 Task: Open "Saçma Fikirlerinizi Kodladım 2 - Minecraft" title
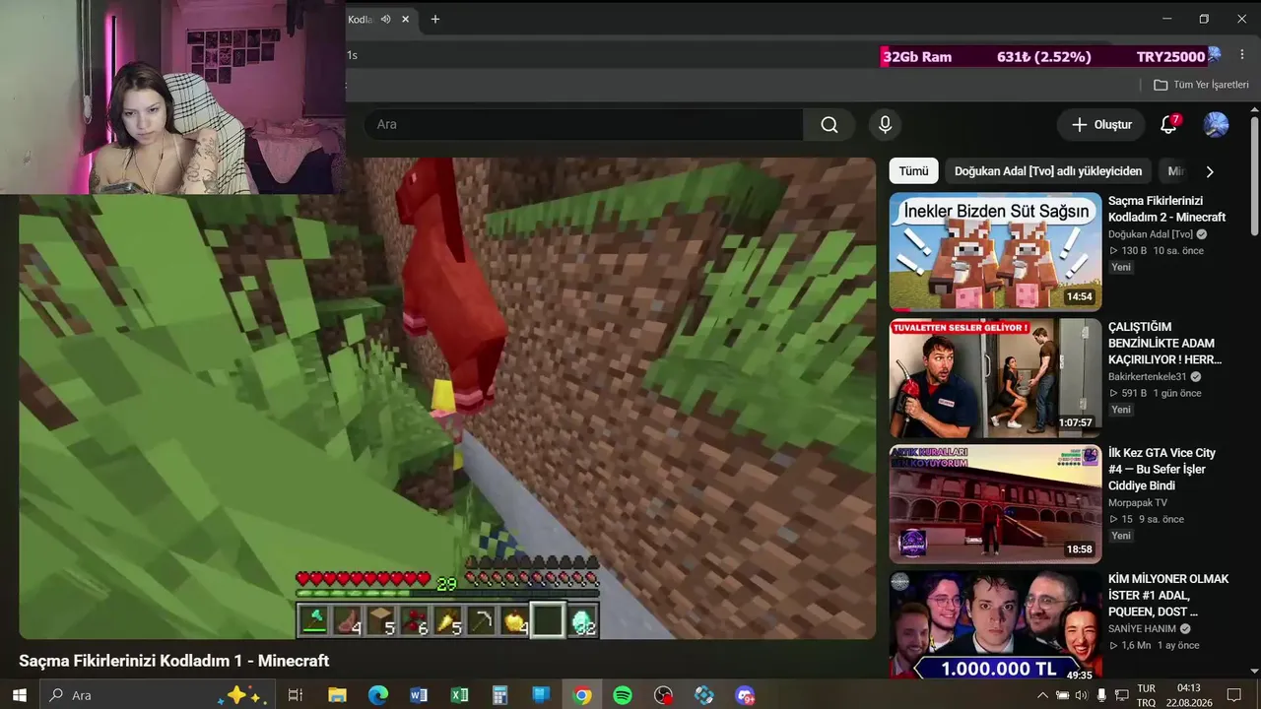pyautogui.click(x=1166, y=209)
